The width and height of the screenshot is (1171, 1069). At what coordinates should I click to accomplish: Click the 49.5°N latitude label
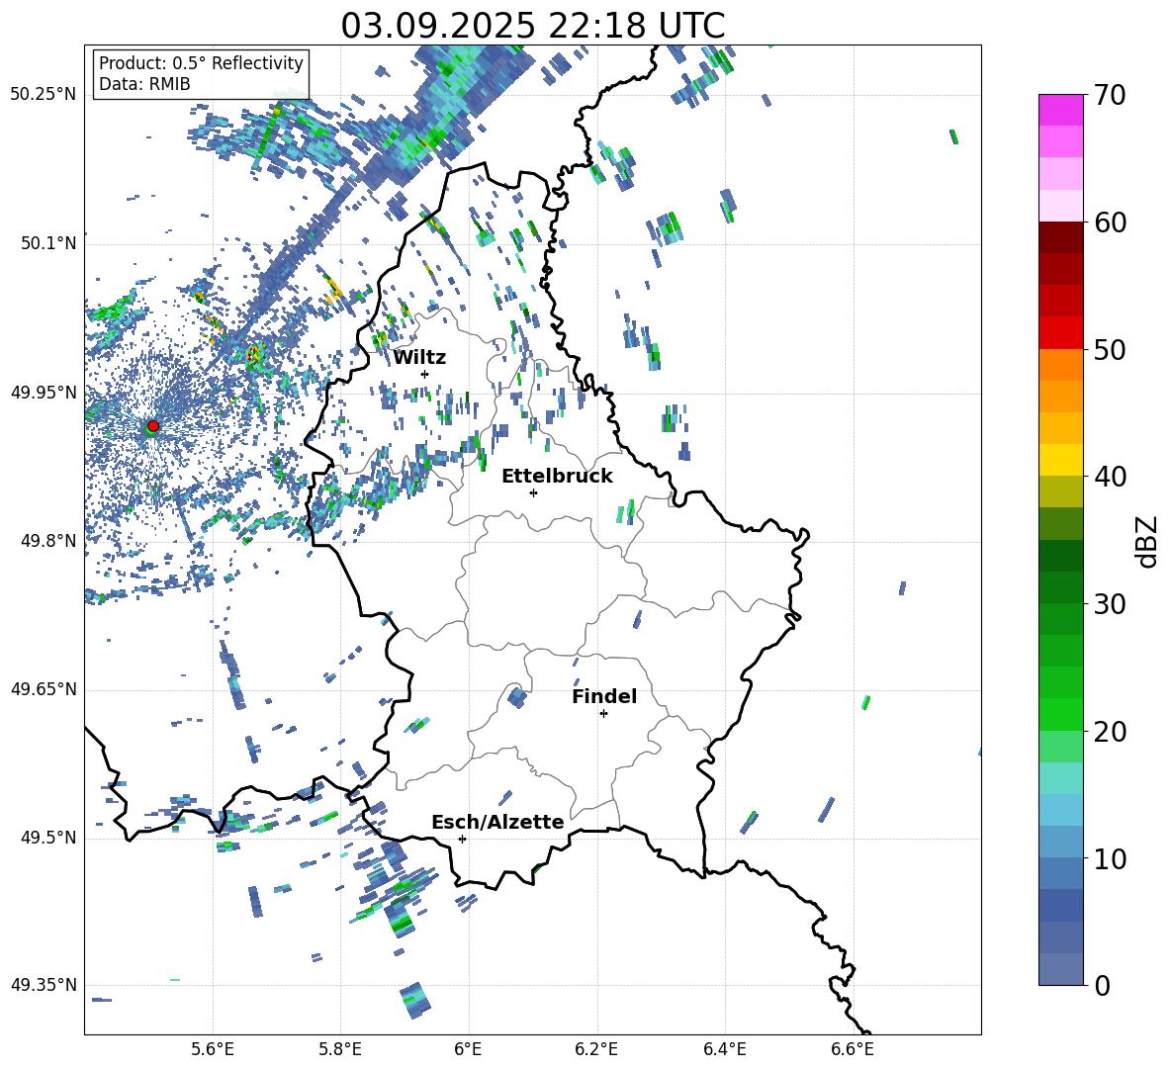pos(48,838)
